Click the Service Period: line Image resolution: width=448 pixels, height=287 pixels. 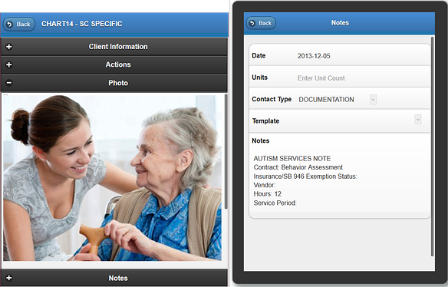pos(275,203)
